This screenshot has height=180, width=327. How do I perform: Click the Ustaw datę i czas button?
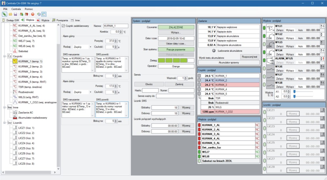click(176, 43)
